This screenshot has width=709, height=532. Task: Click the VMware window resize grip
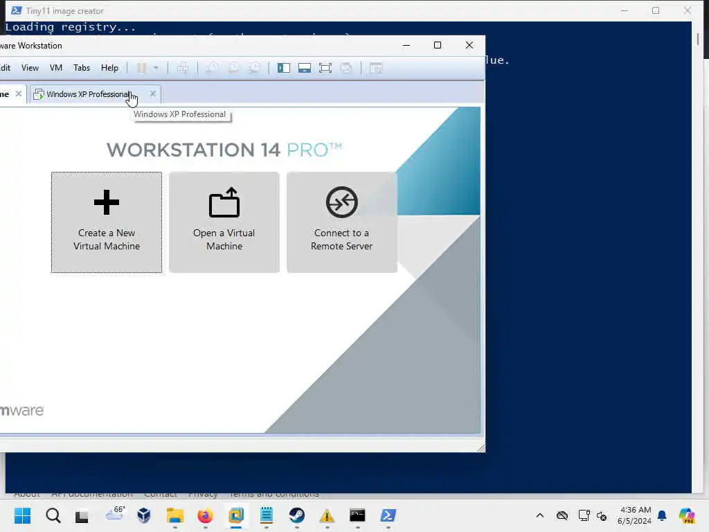[x=481, y=448]
